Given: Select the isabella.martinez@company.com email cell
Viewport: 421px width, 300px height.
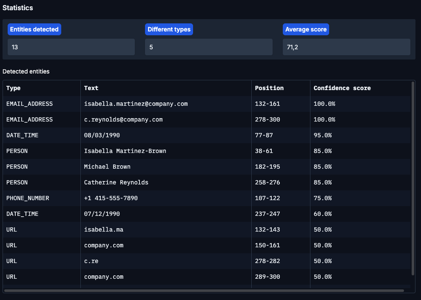Looking at the screenshot, I should click(x=136, y=104).
